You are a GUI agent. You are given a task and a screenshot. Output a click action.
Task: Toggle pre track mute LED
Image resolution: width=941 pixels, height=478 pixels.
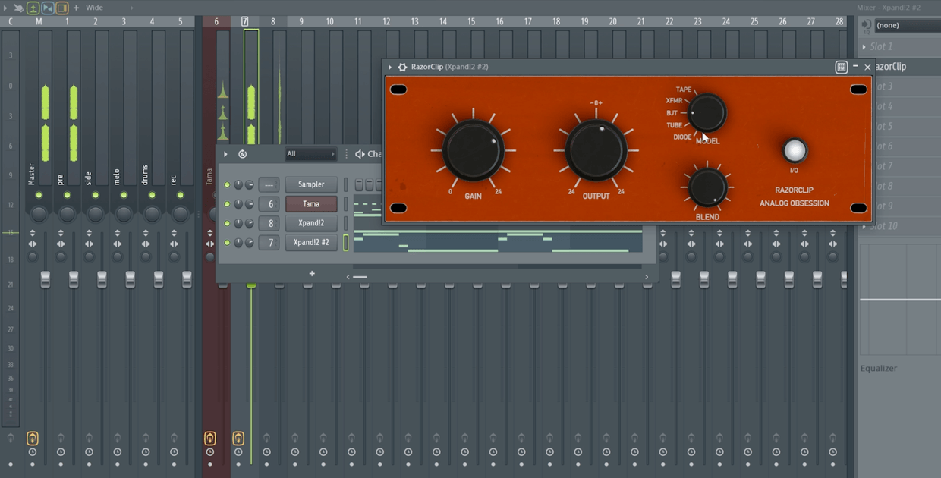pyautogui.click(x=67, y=195)
